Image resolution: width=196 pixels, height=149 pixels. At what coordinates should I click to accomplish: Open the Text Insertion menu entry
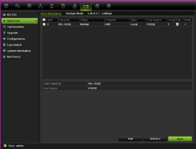pos(20,27)
